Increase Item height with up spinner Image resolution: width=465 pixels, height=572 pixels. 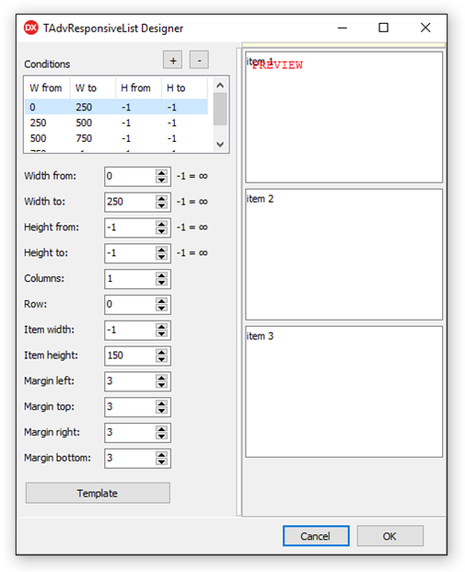click(x=161, y=352)
